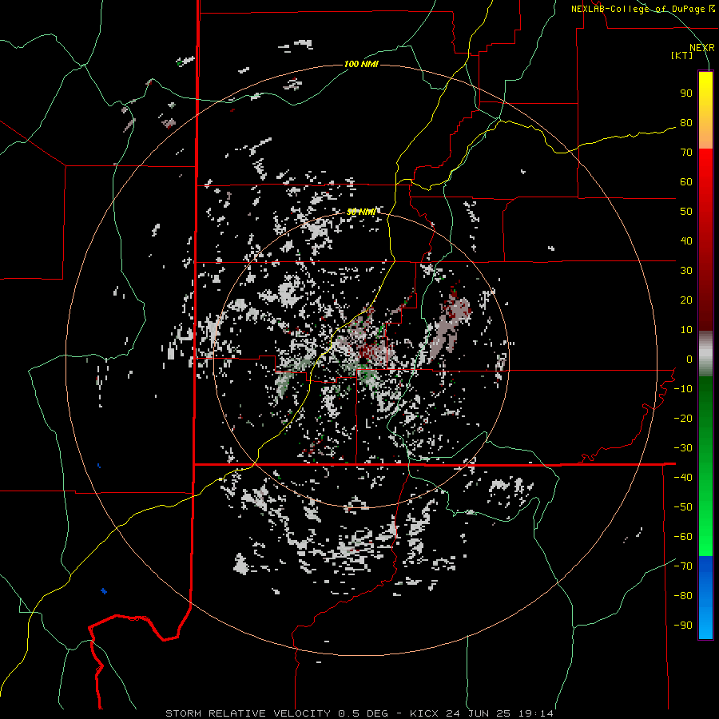
Task: Click the 40 value on the velocity scale
Action: point(686,240)
